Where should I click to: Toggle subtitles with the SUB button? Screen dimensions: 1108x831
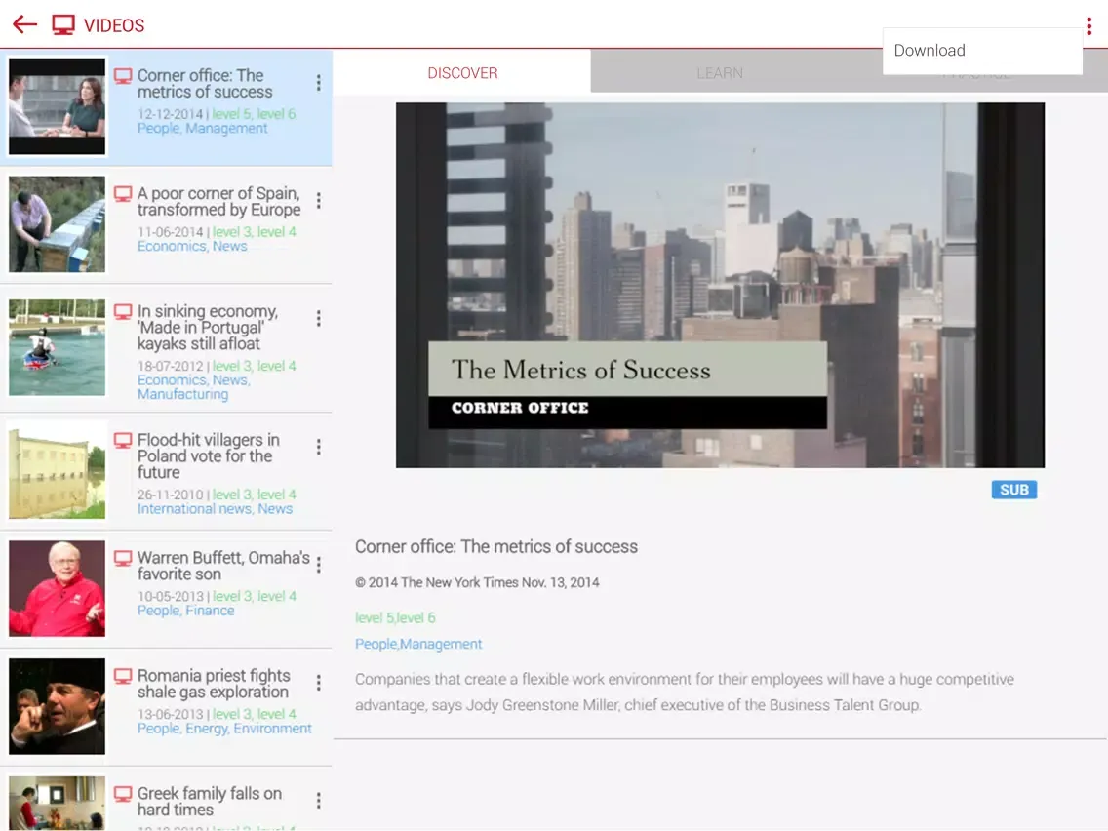click(1013, 490)
